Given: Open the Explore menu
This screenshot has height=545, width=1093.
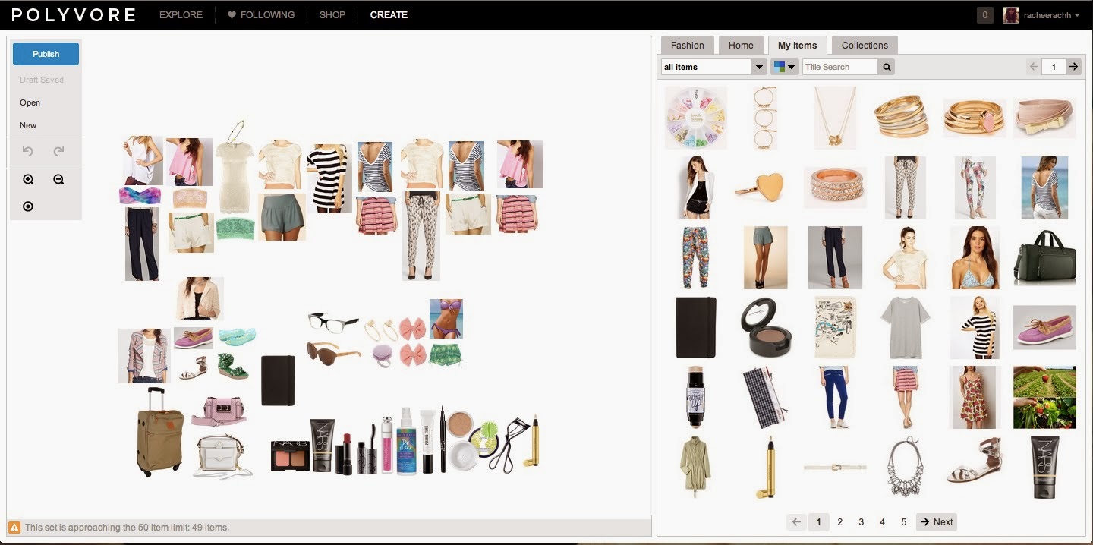Looking at the screenshot, I should tap(181, 14).
